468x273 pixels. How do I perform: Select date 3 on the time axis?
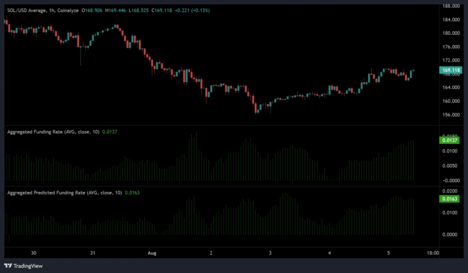pyautogui.click(x=270, y=252)
